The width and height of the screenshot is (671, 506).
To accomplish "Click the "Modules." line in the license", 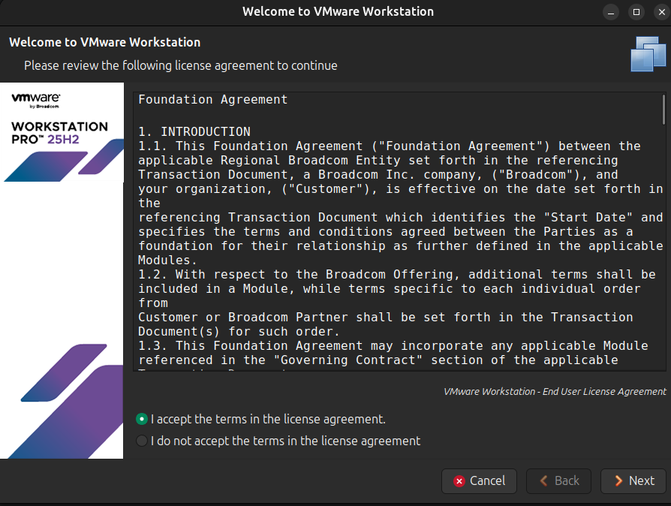I will 167,261.
